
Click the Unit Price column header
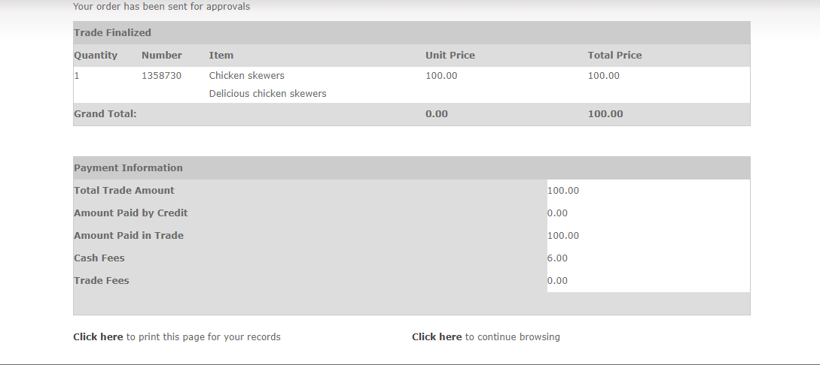click(450, 56)
